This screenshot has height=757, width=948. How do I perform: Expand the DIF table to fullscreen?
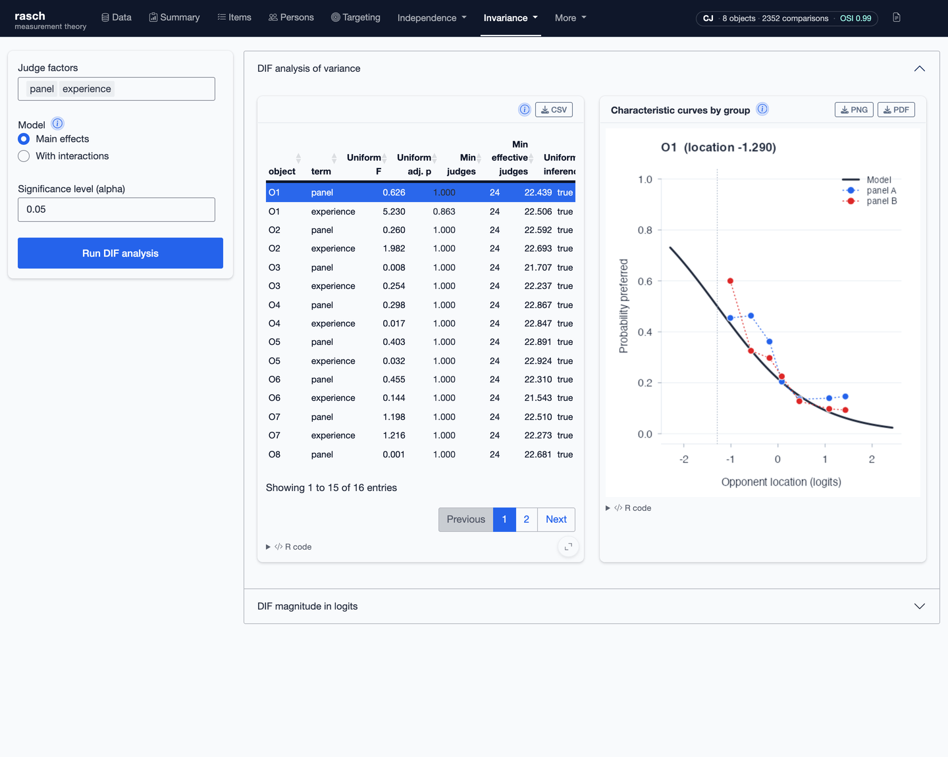pos(568,547)
